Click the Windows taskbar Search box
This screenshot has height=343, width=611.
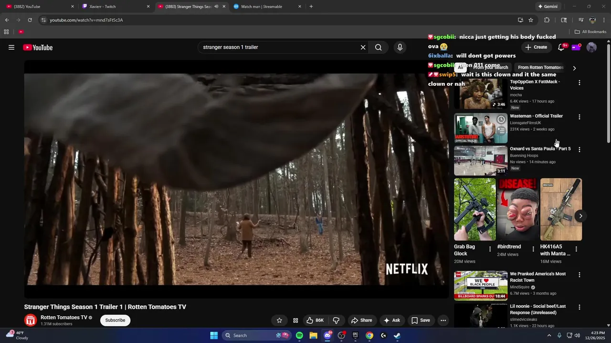tap(256, 335)
